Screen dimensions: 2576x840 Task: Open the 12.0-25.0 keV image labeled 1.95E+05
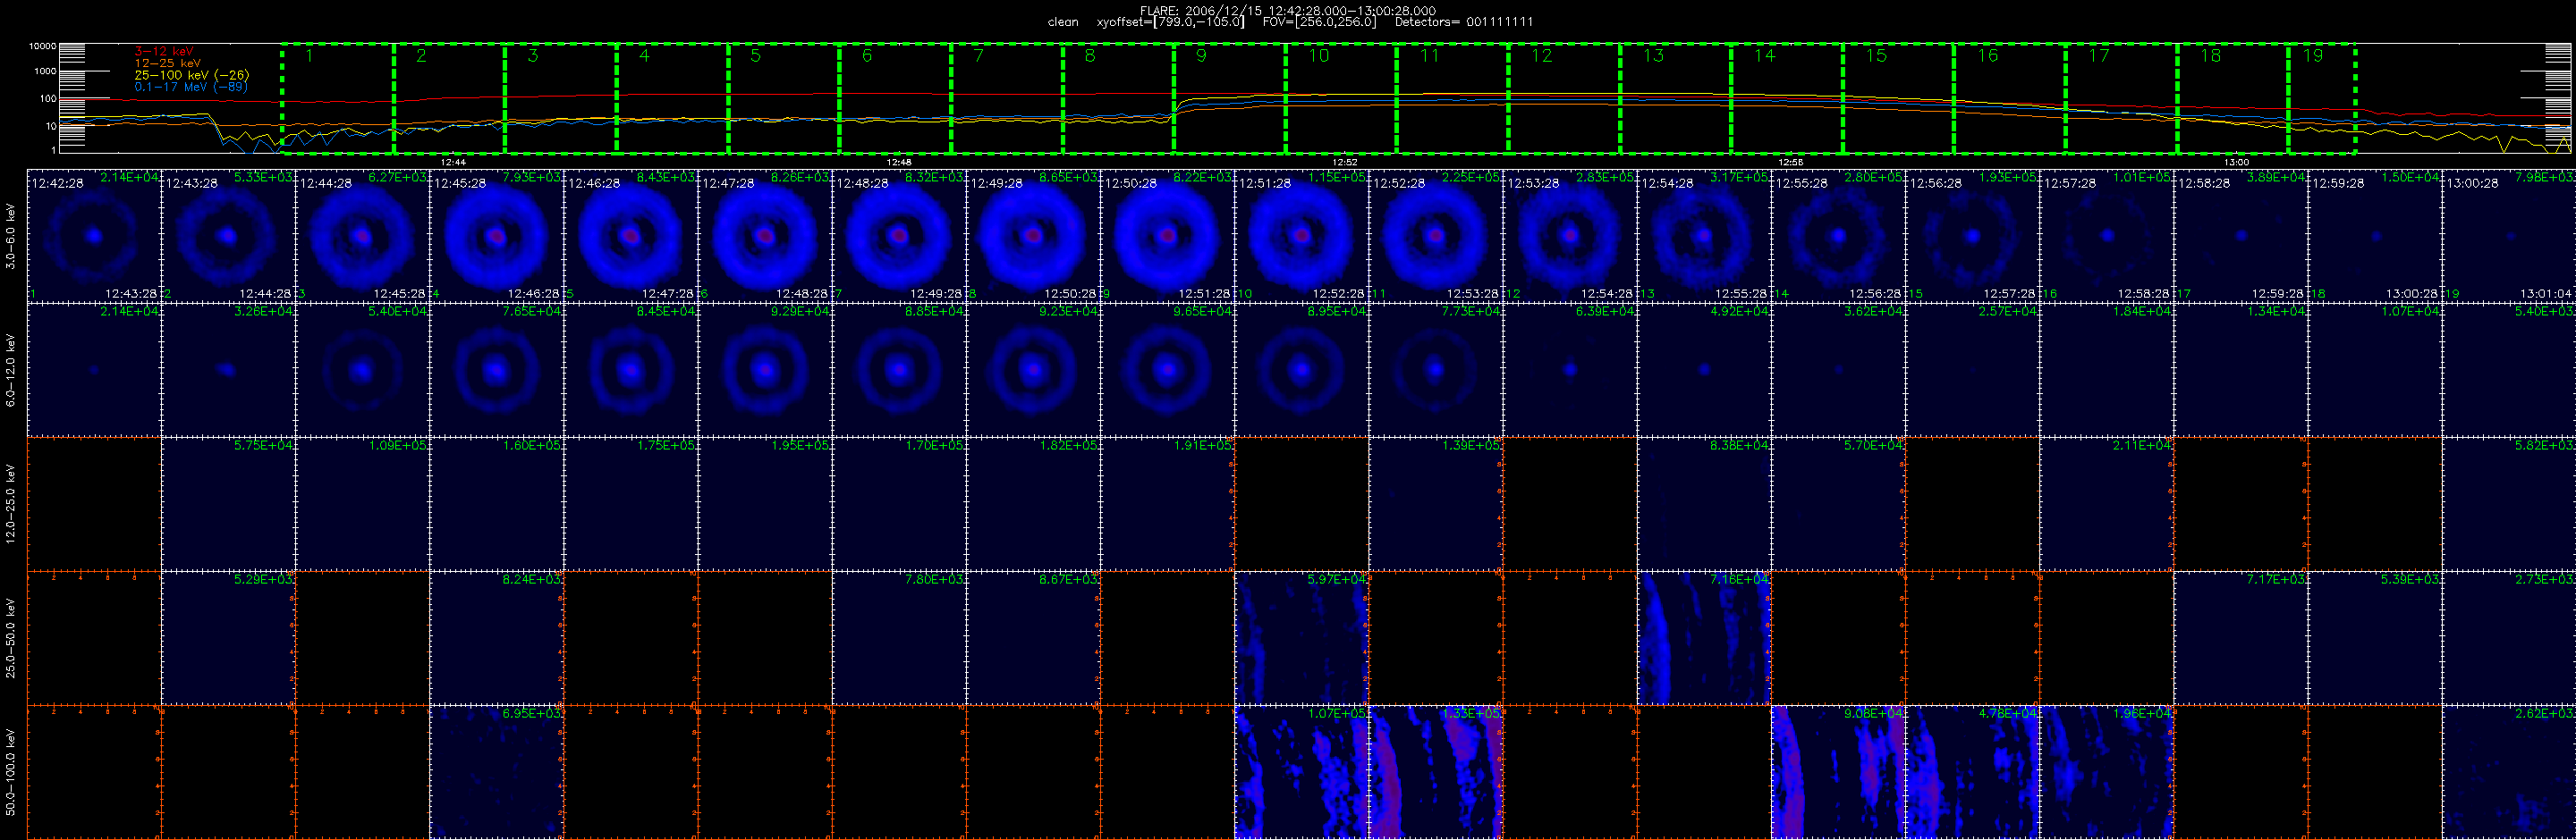(x=765, y=503)
